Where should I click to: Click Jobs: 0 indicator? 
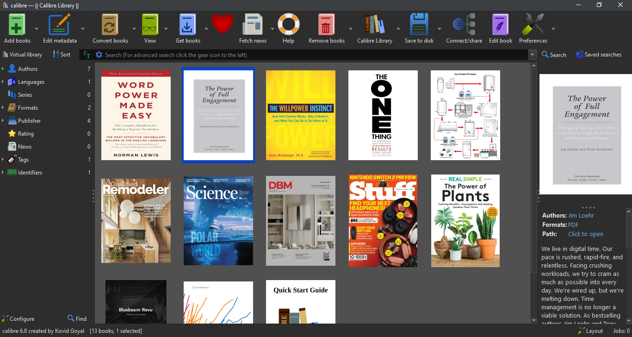tap(621, 331)
